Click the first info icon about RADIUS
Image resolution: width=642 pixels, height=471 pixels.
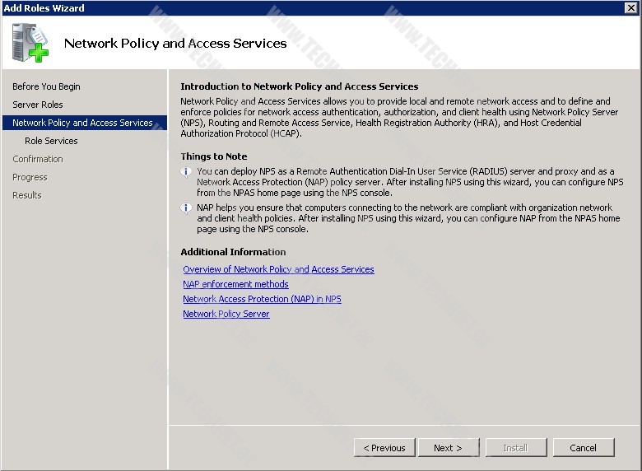click(x=186, y=172)
